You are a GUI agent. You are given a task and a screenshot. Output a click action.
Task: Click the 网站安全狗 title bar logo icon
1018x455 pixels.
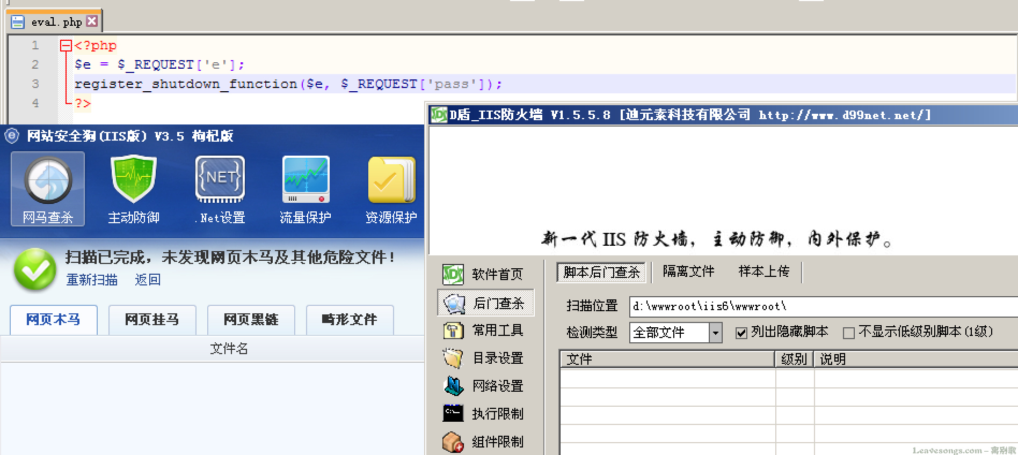12,136
